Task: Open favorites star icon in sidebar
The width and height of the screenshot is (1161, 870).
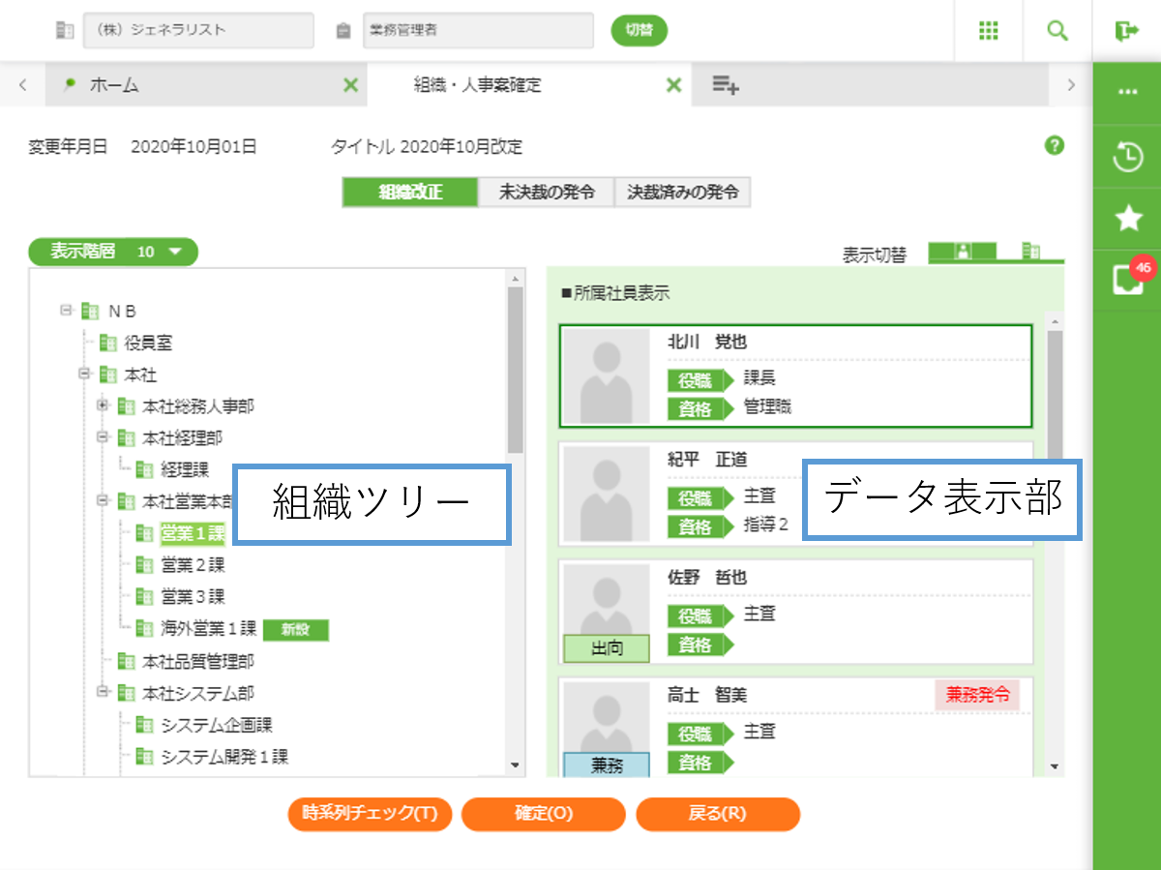Action: 1128,219
